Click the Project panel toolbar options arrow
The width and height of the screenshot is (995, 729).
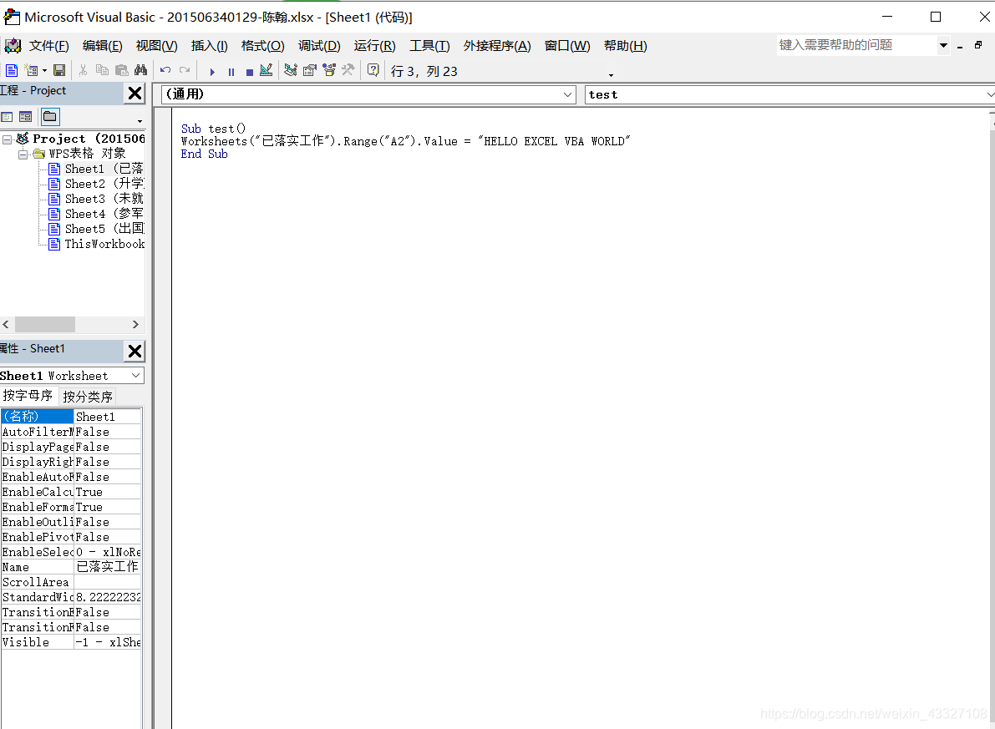pos(140,120)
